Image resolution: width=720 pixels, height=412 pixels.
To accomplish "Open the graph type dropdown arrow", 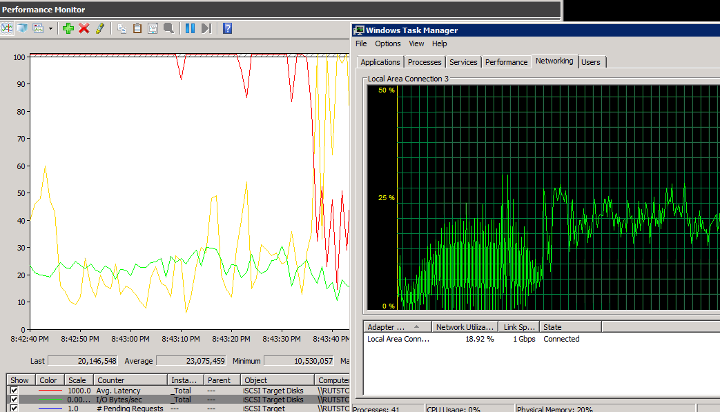I will coord(50,28).
